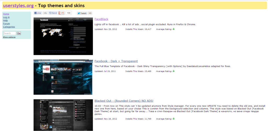Open the FaceBlack style link
The width and height of the screenshot is (268, 131).
click(101, 19)
